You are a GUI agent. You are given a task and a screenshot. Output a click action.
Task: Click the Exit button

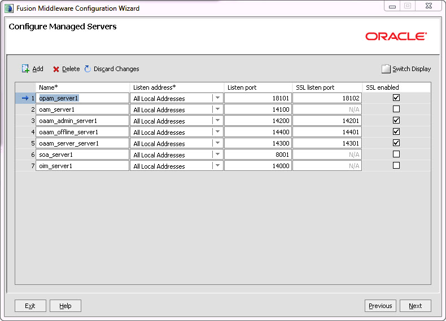[30, 306]
